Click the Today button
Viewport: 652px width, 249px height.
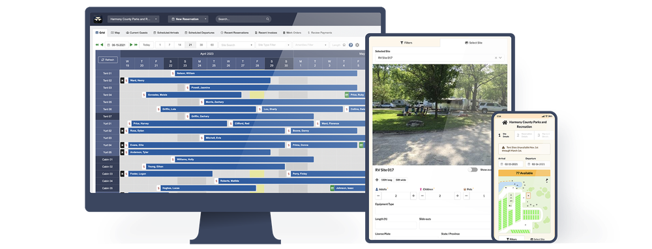coord(146,45)
